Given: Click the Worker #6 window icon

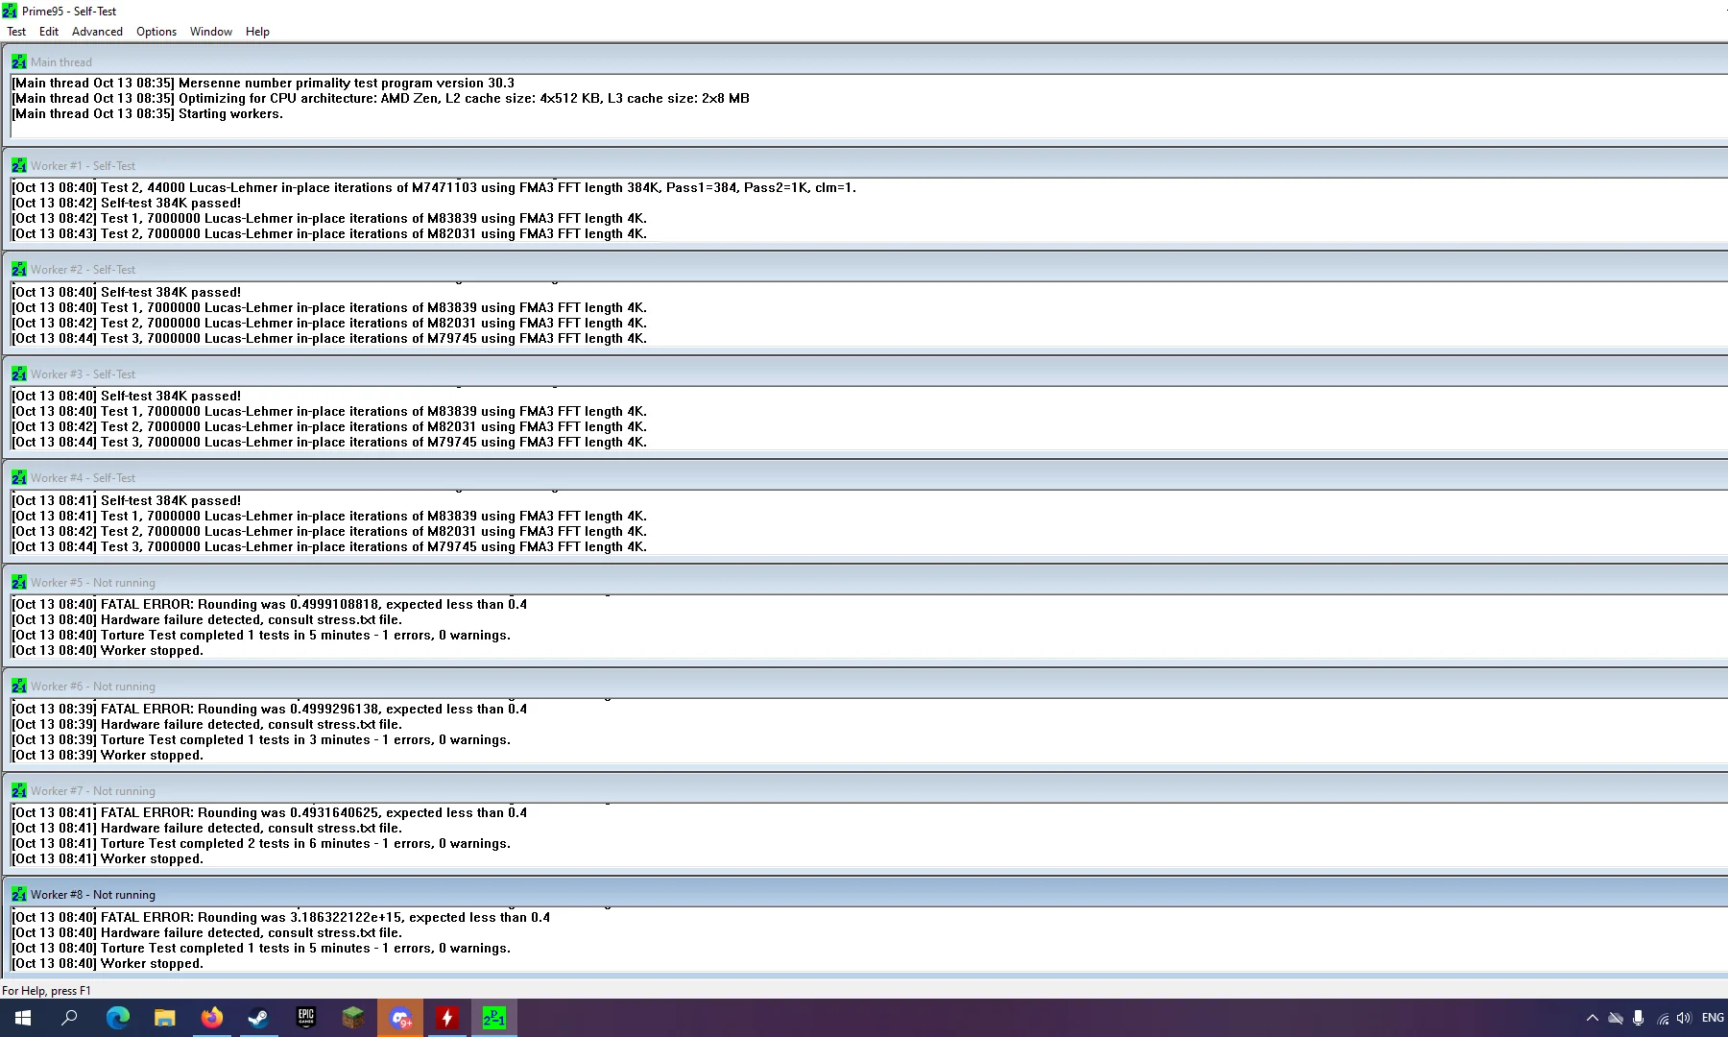Looking at the screenshot, I should pos(19,686).
